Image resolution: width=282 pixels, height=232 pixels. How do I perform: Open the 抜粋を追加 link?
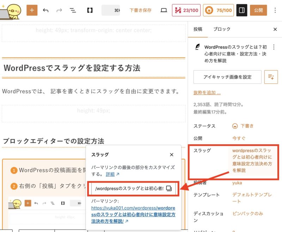(x=207, y=93)
